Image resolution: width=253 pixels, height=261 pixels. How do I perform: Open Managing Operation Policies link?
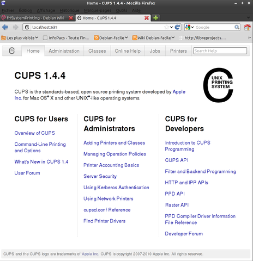pos(115,154)
